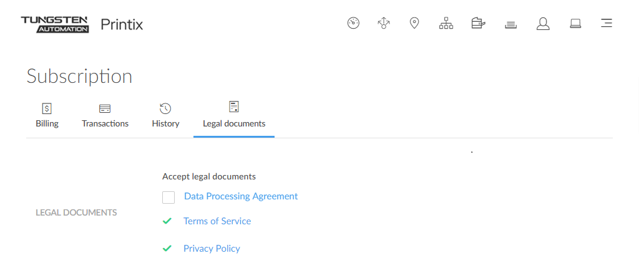The image size is (639, 276).
Task: Switch to the Billing tab
Action: tap(47, 116)
